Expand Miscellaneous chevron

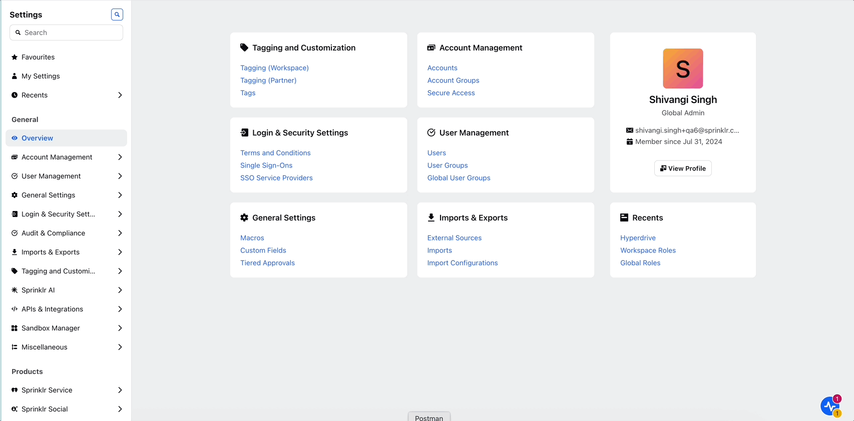click(x=120, y=347)
